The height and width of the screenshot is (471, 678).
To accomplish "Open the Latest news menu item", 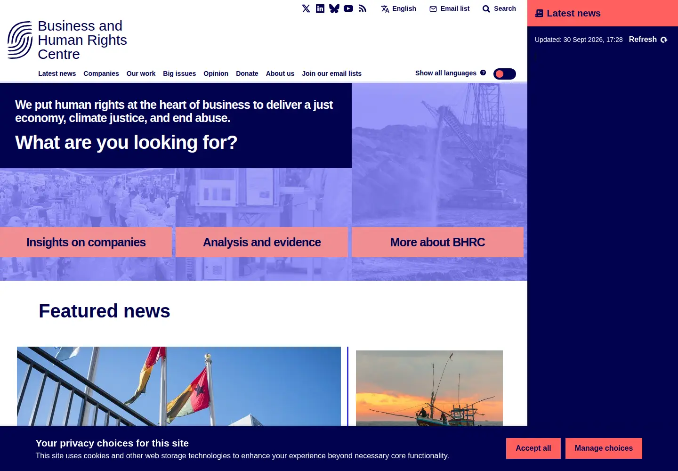I will point(57,73).
